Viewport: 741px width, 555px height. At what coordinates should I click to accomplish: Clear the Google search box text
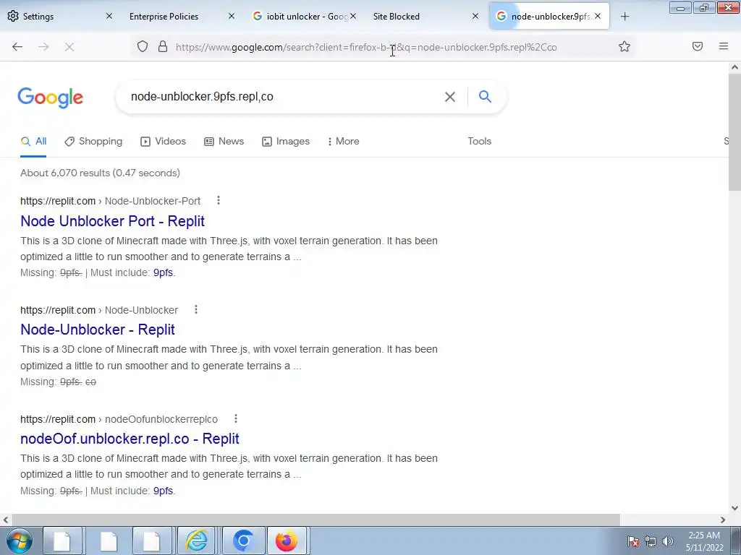tap(450, 97)
